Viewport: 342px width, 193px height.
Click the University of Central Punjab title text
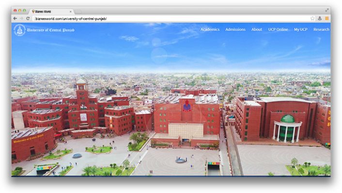(x=50, y=30)
